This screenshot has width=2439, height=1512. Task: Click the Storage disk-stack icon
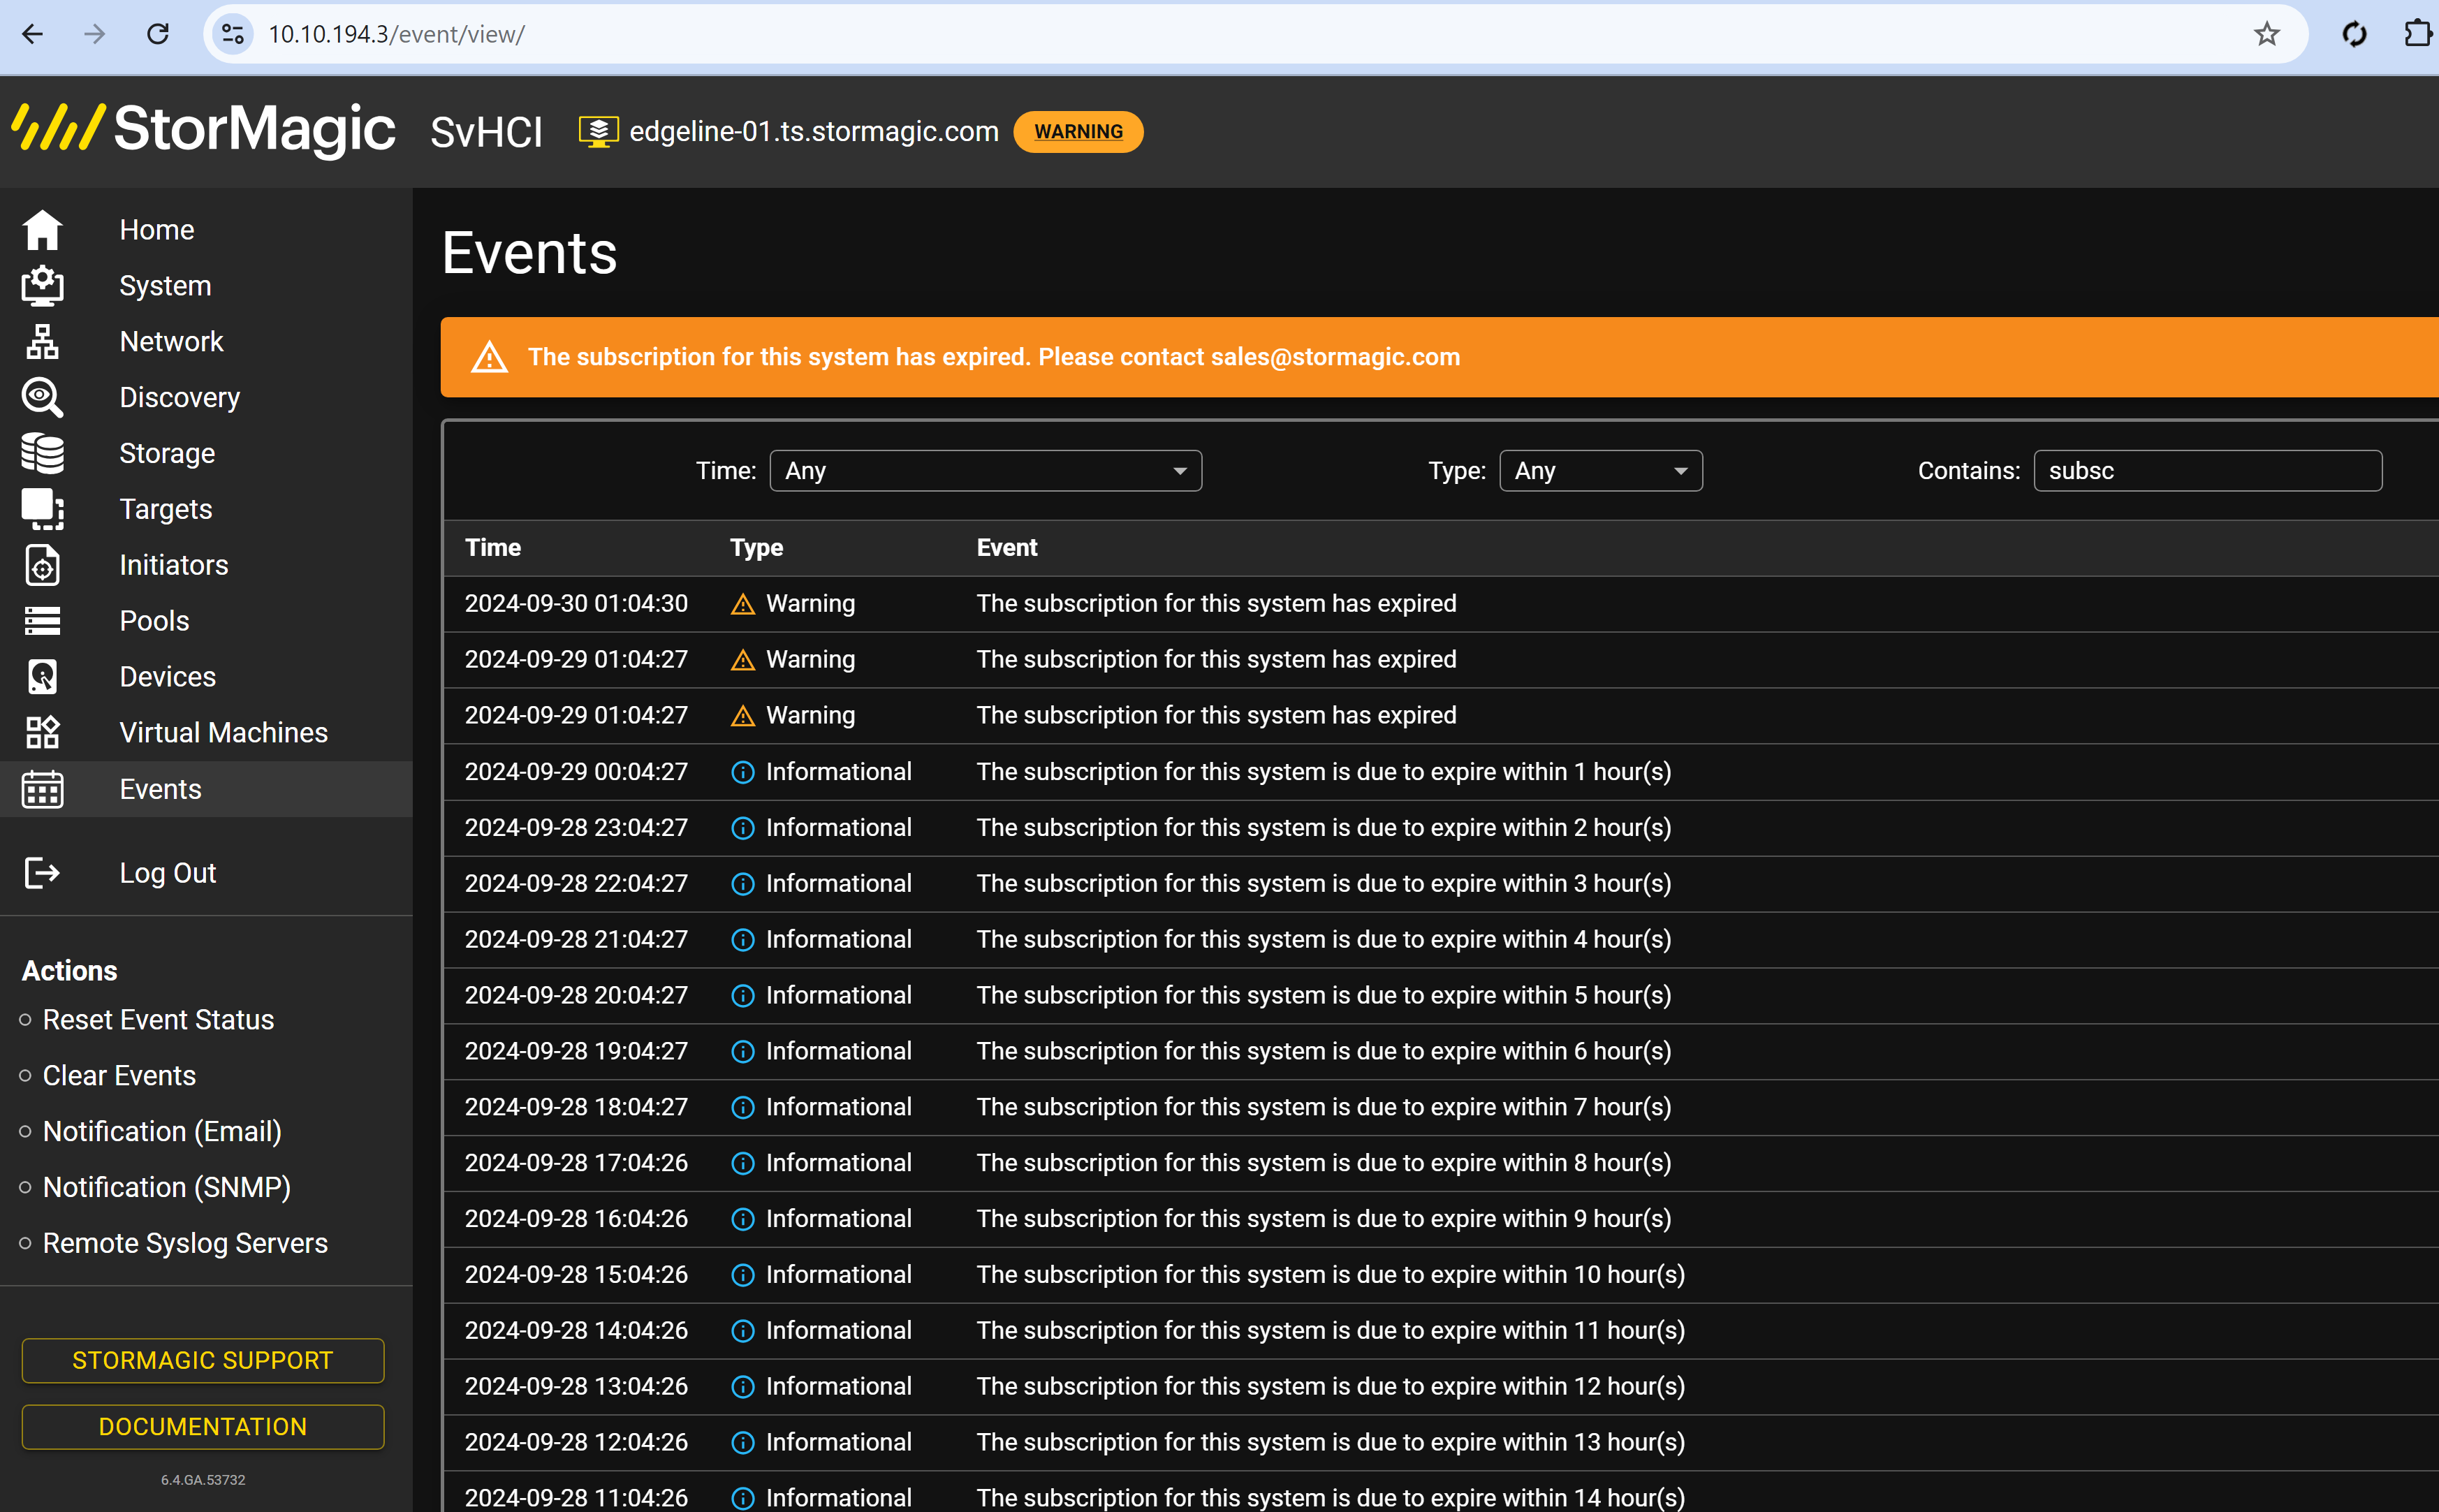(42, 454)
